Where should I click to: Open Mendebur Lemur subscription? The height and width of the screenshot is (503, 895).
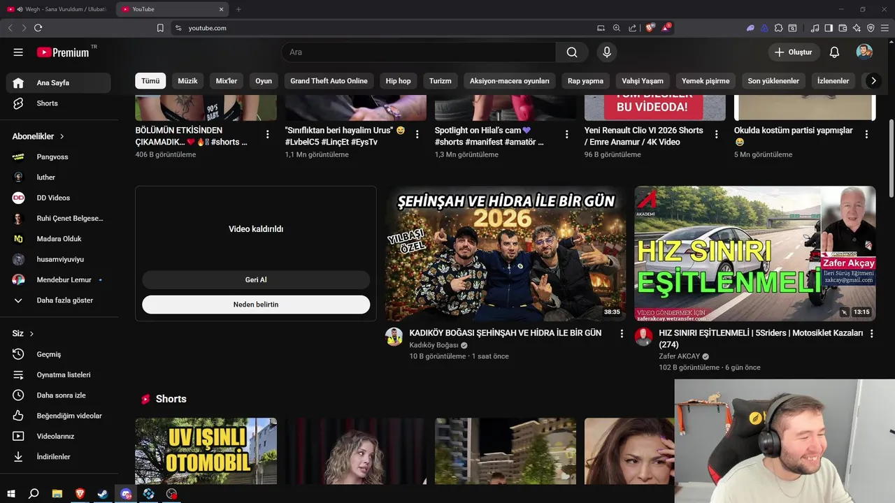tap(59, 279)
